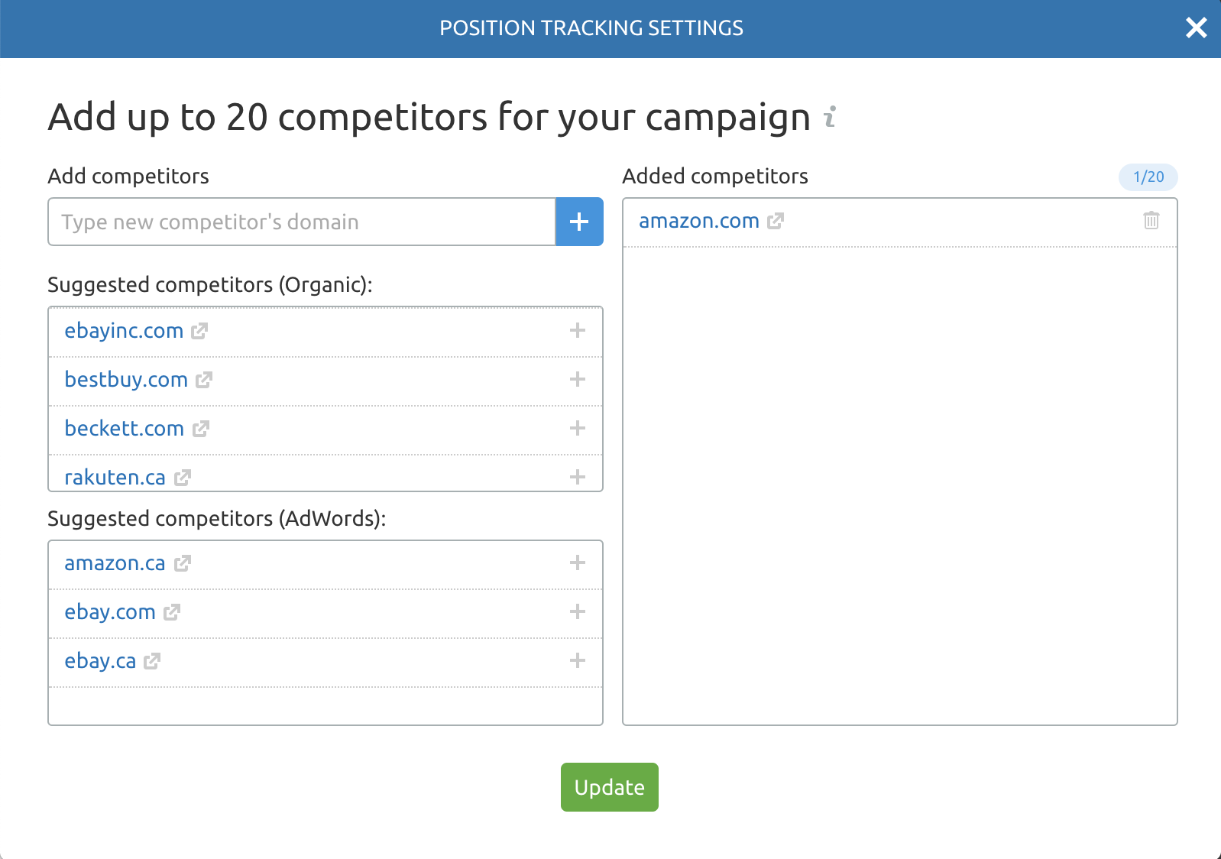Delete amazon.com with the trash icon
The width and height of the screenshot is (1221, 859).
[x=1151, y=220]
